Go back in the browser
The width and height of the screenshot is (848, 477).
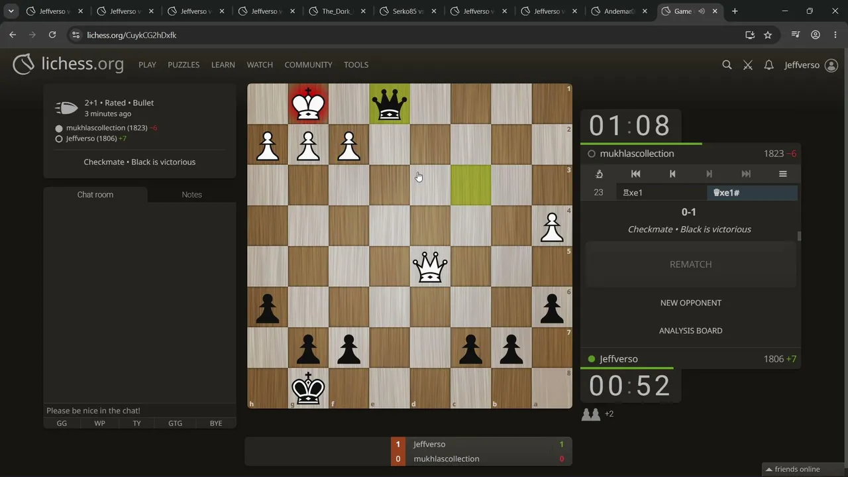click(x=13, y=35)
